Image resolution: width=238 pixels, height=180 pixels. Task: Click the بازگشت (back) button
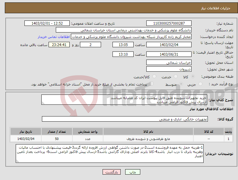click(112, 172)
